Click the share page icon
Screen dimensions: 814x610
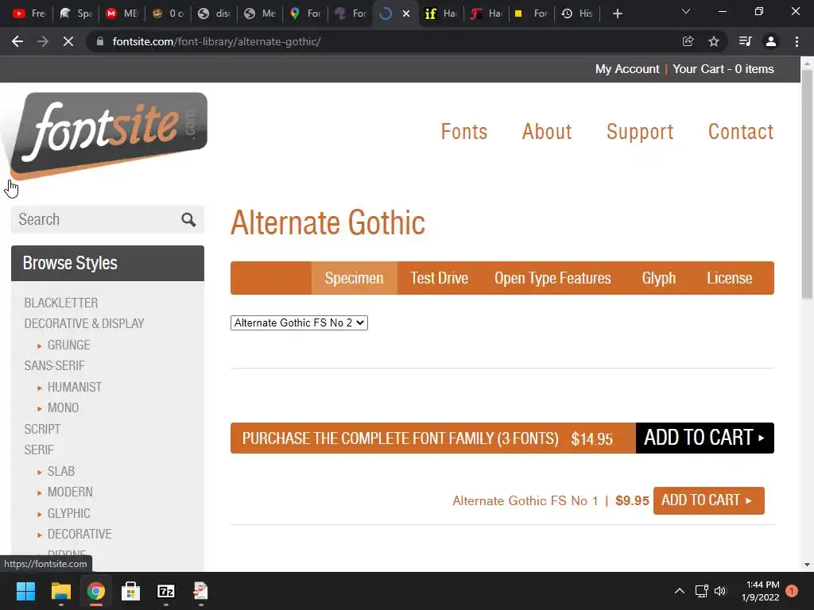pos(688,41)
